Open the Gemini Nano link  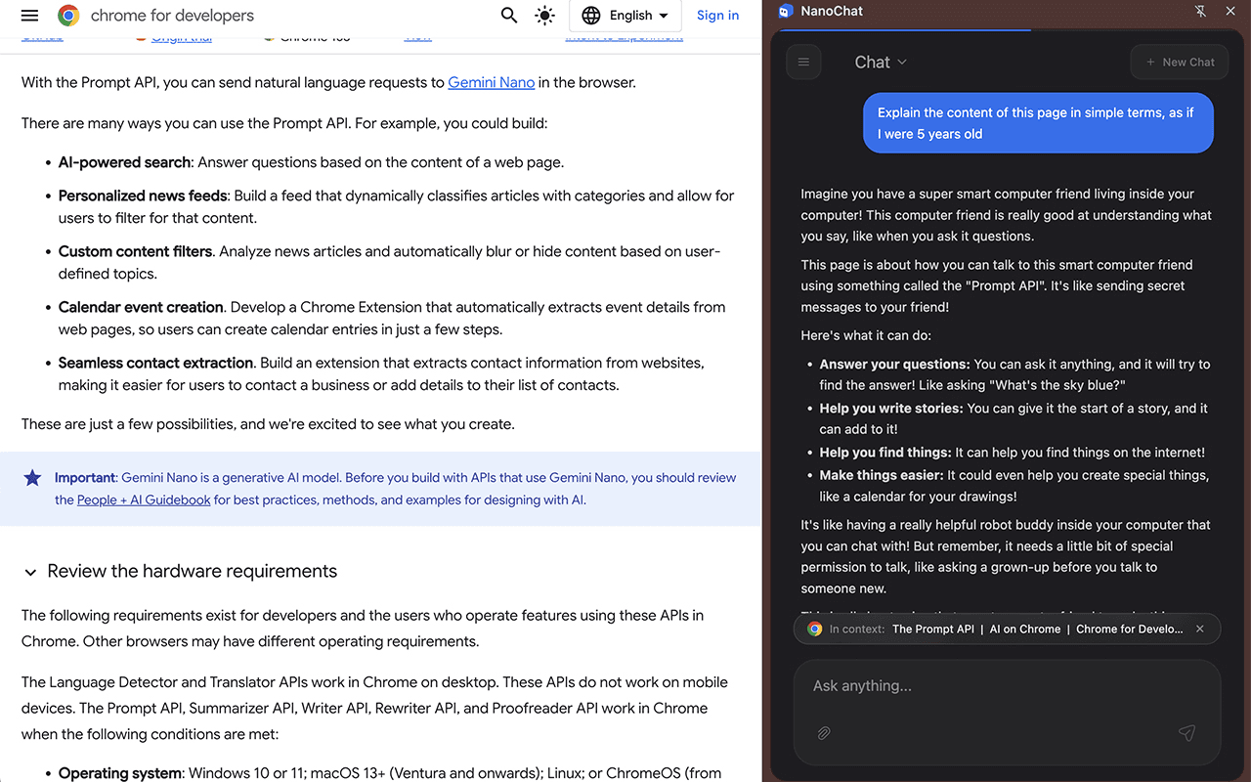coord(491,82)
